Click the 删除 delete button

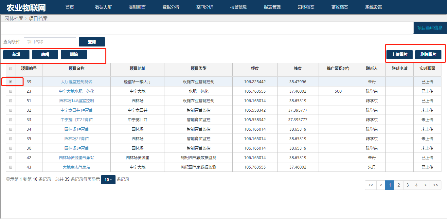click(x=74, y=55)
